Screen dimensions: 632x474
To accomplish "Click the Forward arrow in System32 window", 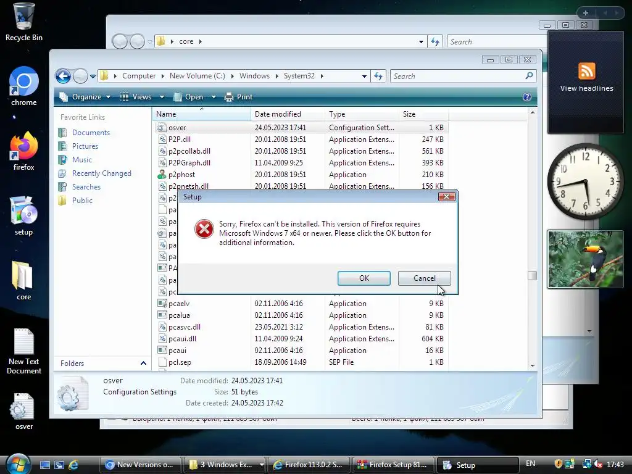I will 80,76.
